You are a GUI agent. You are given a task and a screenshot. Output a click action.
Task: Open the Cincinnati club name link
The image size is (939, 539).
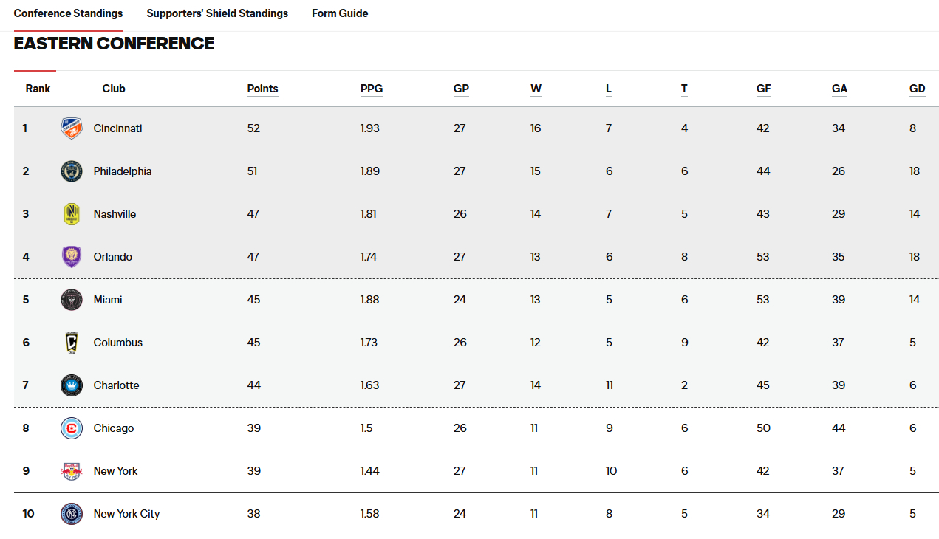(x=117, y=128)
